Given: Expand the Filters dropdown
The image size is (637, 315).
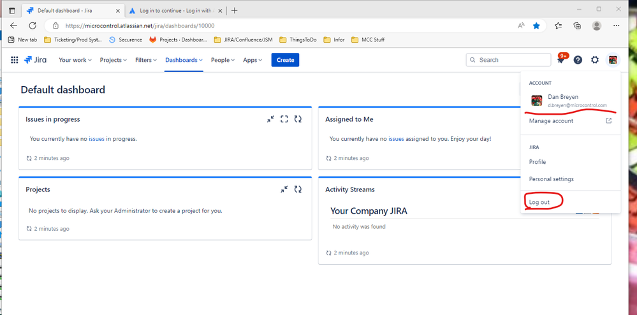Looking at the screenshot, I should pos(146,60).
